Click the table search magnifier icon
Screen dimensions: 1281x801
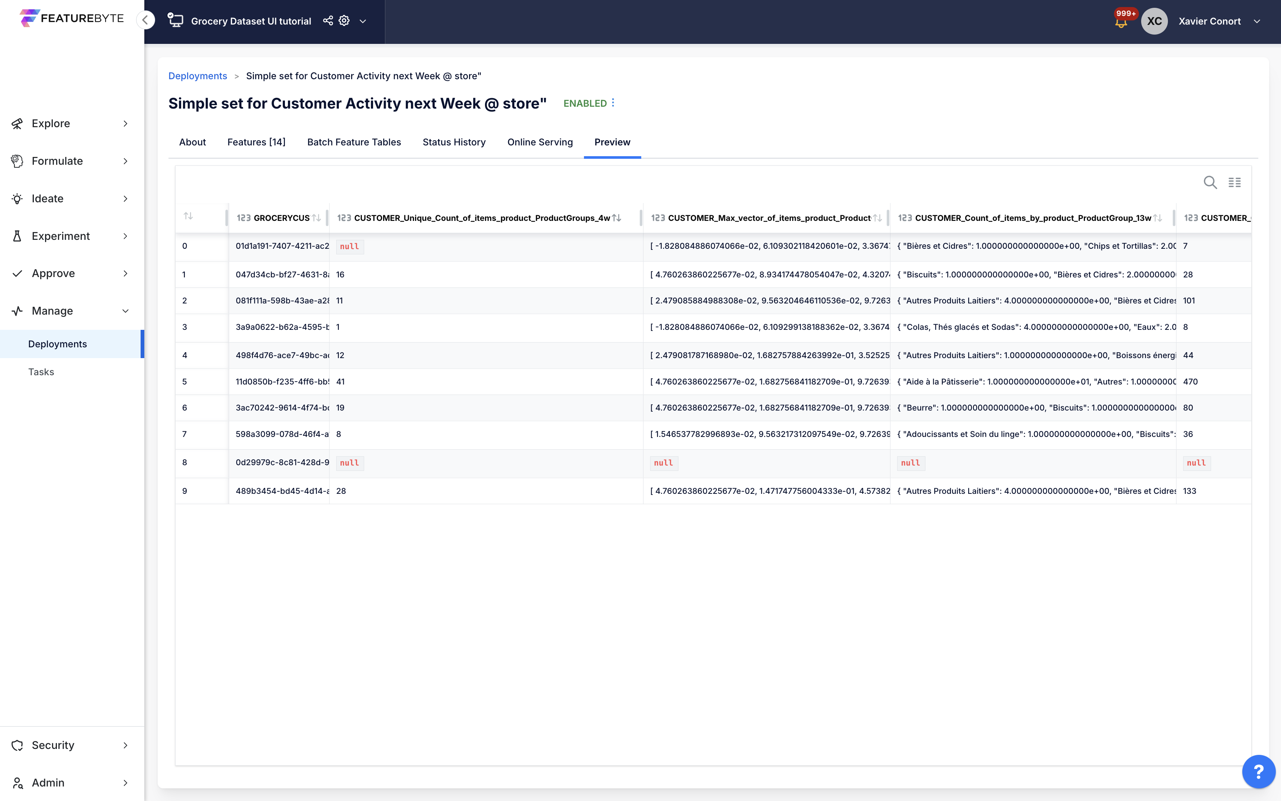(1210, 182)
